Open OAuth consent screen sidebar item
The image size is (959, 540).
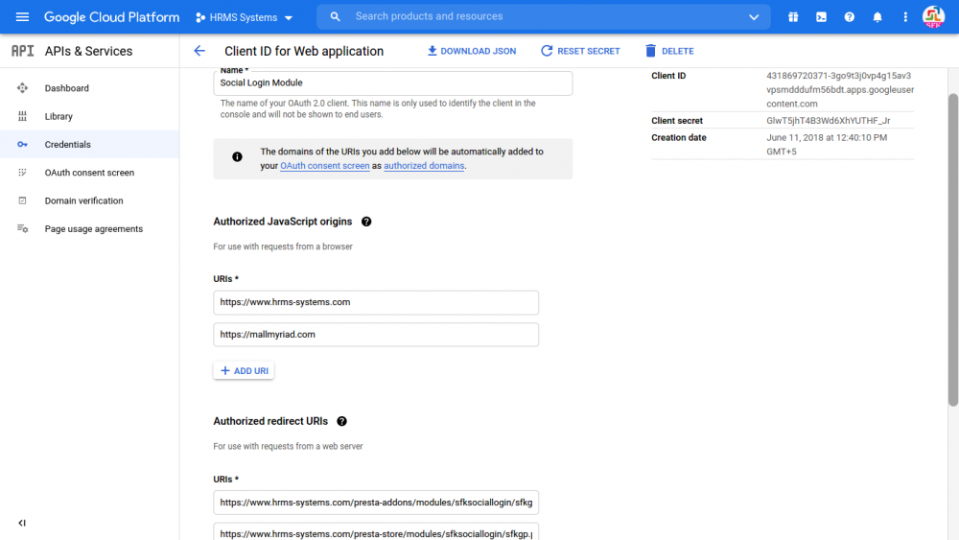coord(89,173)
